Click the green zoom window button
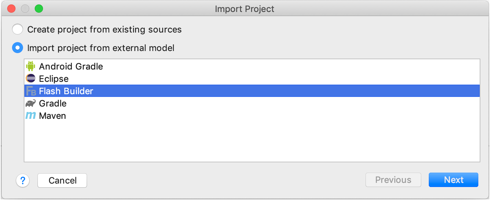 coord(39,9)
